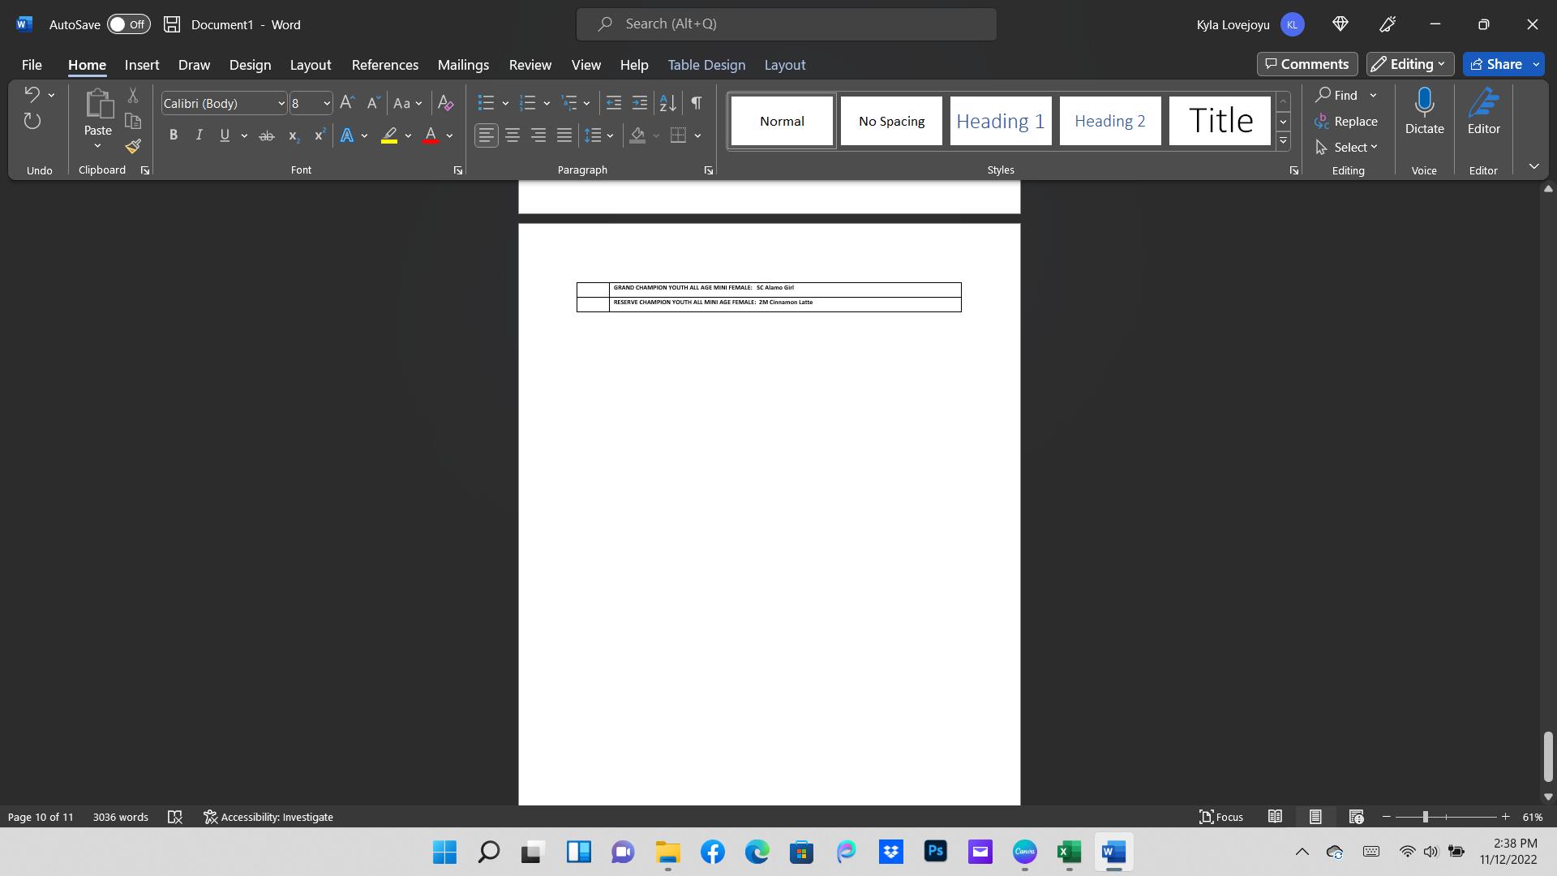Click the Format Painter icon
The image size is (1557, 876).
pyautogui.click(x=133, y=147)
